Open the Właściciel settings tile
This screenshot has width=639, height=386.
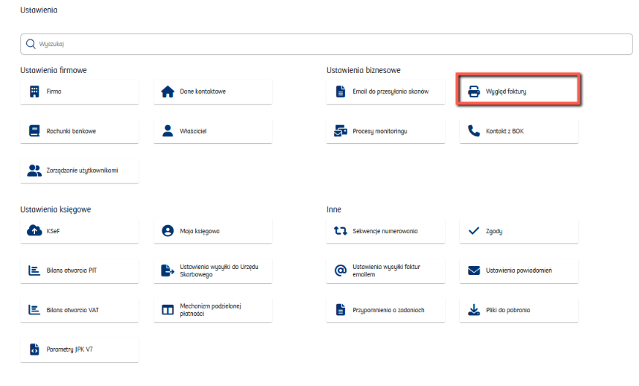[x=213, y=132]
